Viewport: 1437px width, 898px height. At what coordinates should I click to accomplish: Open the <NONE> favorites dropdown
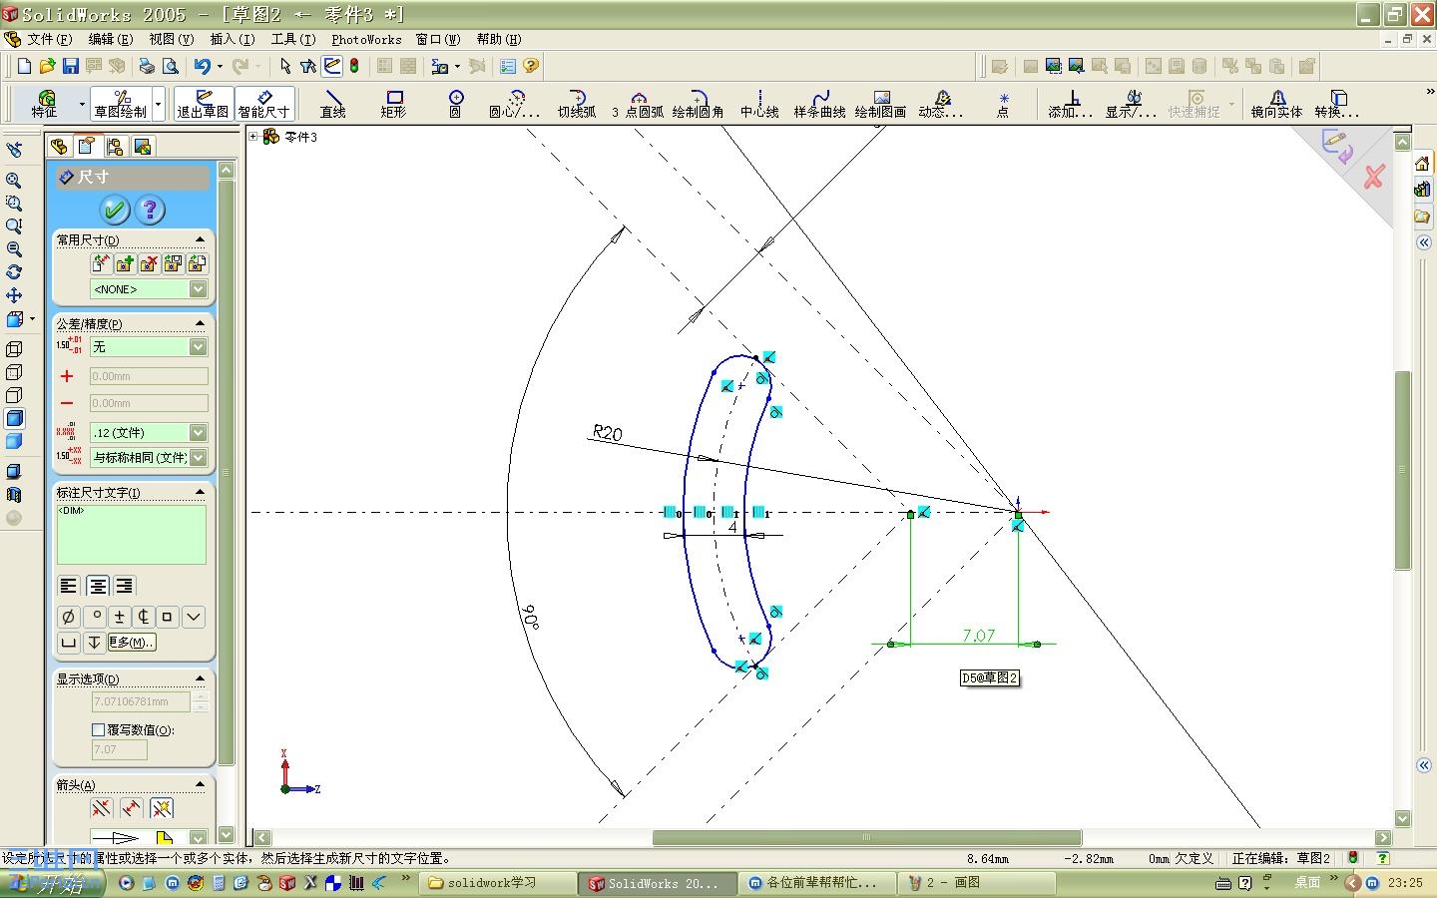(x=198, y=289)
